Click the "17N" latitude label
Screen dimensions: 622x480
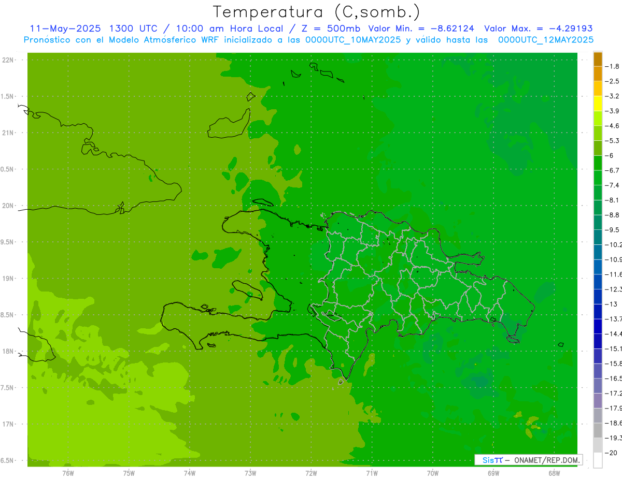click(x=8, y=424)
